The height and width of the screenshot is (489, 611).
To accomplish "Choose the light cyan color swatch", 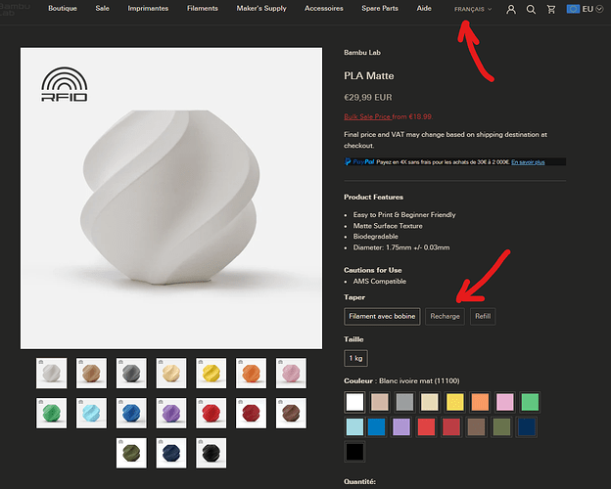I will [354, 426].
